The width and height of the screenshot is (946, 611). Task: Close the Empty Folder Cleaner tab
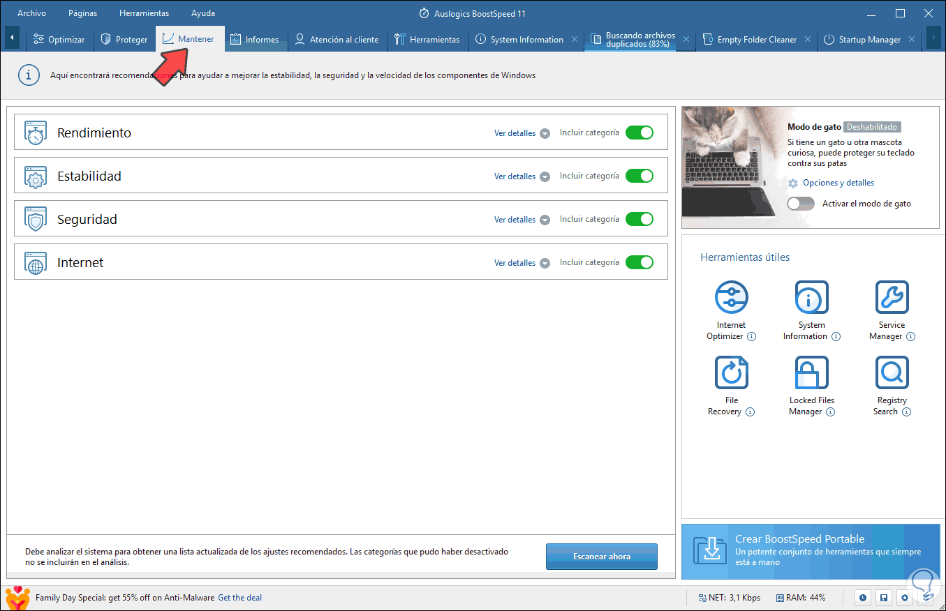click(x=808, y=40)
